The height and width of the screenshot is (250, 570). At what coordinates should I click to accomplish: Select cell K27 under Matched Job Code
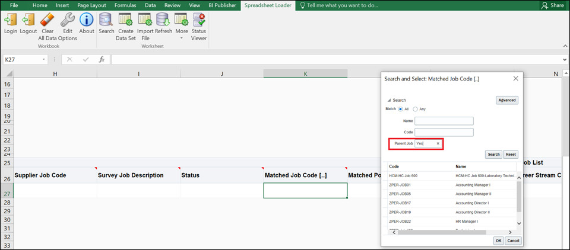pos(305,191)
